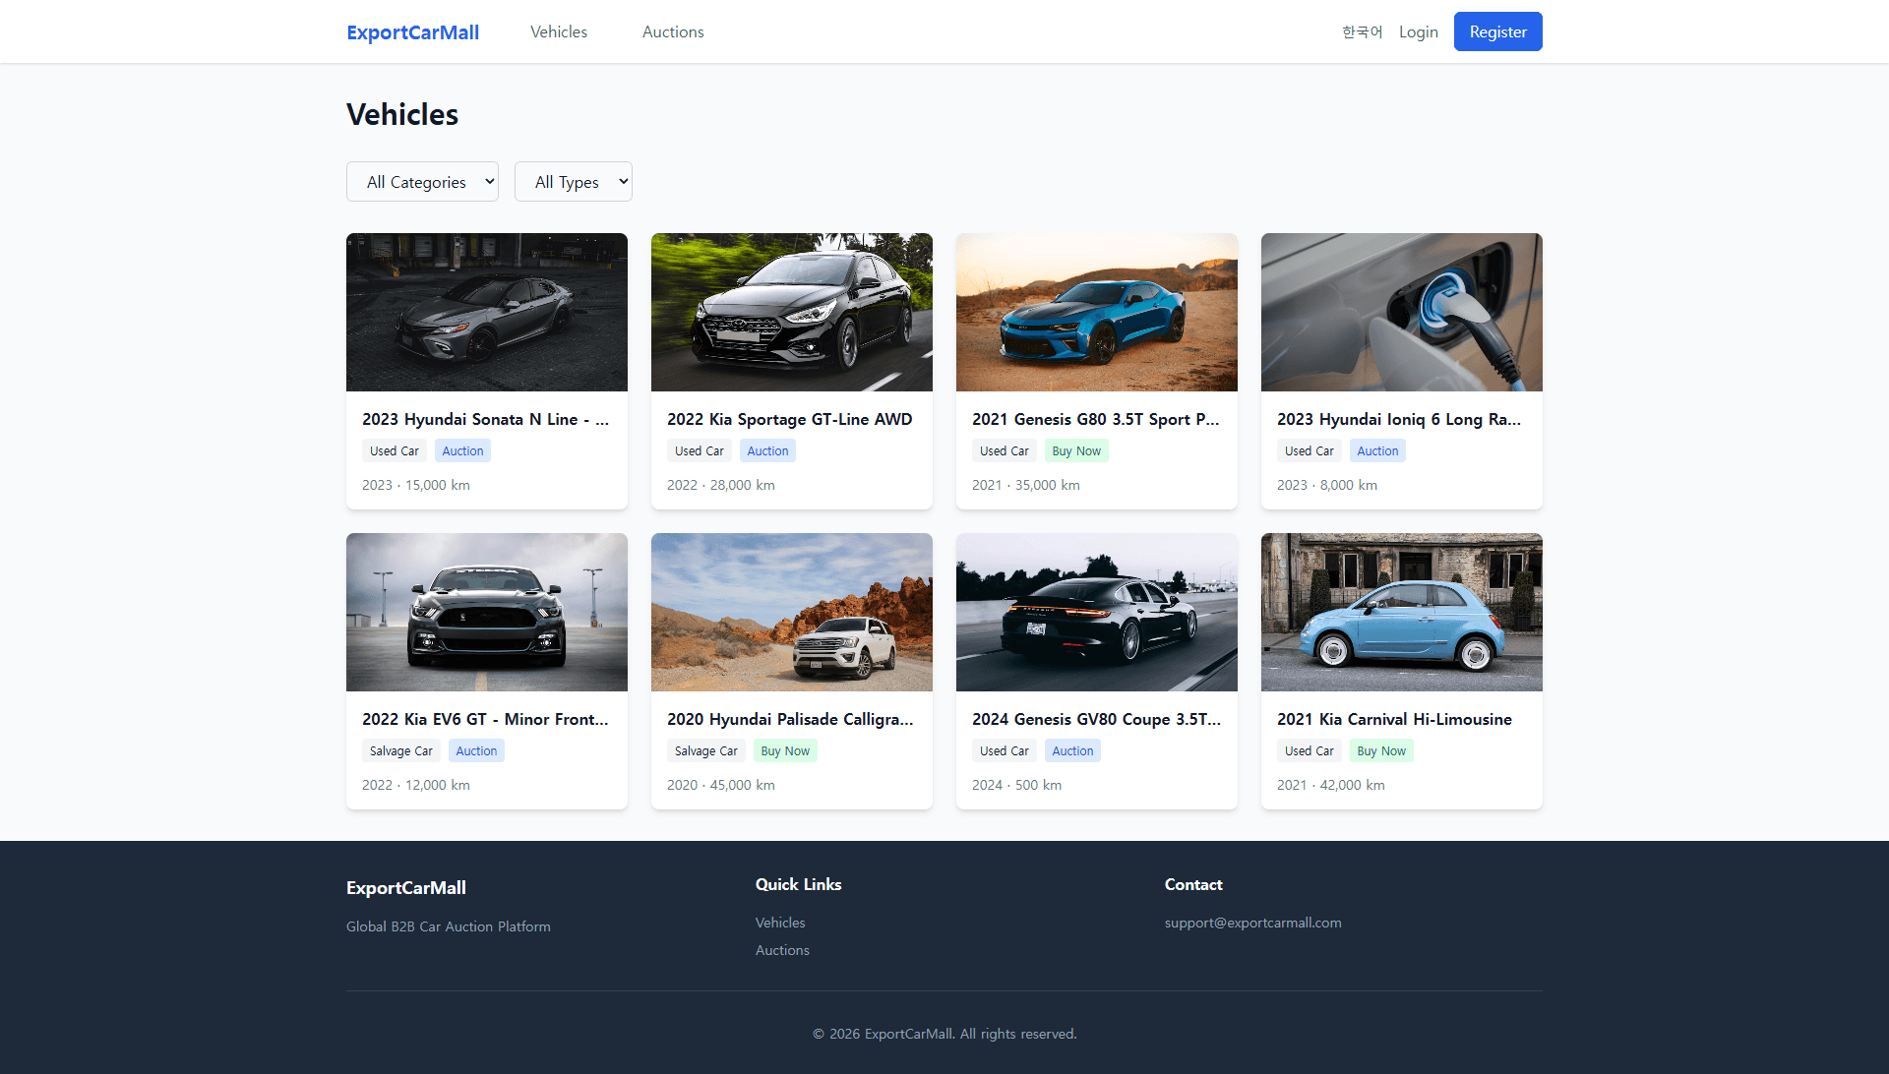1889x1074 pixels.
Task: Open the Ioniq 6 charging port image
Action: pyautogui.click(x=1401, y=312)
